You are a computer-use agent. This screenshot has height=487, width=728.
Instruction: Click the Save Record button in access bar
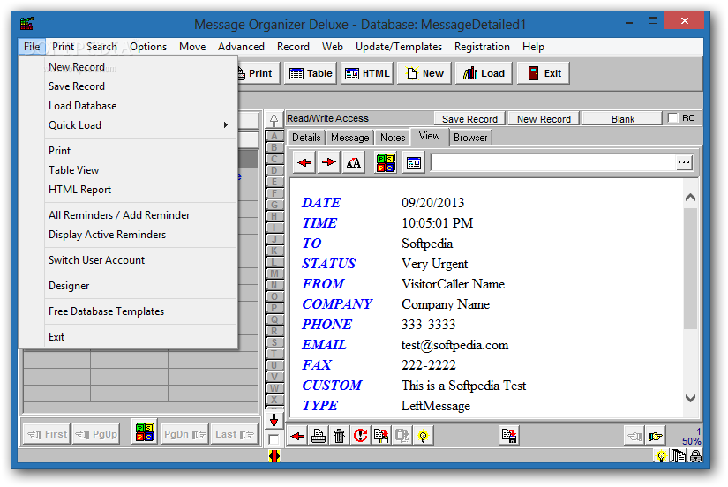click(x=469, y=119)
